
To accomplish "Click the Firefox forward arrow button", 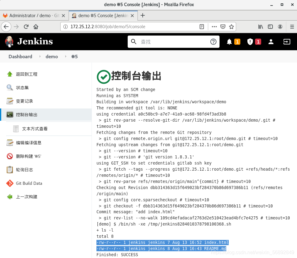I will pyautogui.click(x=16, y=27).
